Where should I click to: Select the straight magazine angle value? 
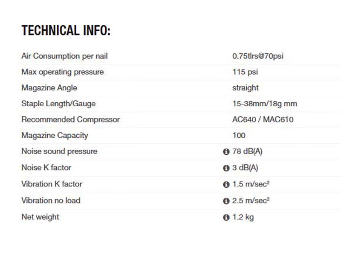(246, 87)
